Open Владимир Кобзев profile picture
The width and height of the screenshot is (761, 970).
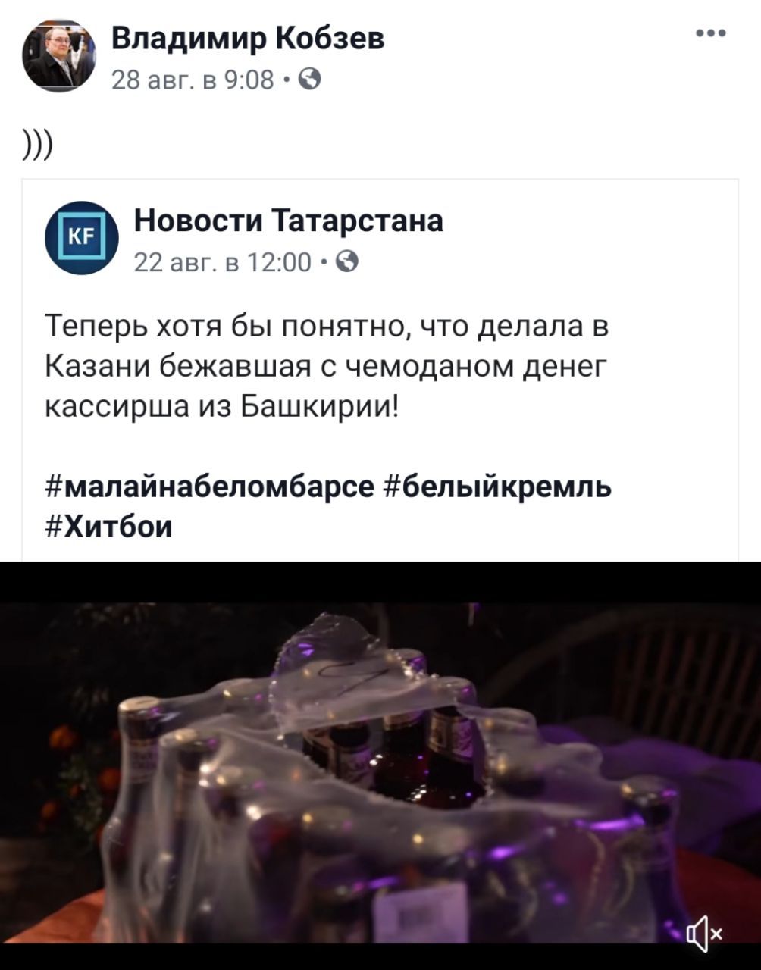[x=60, y=55]
